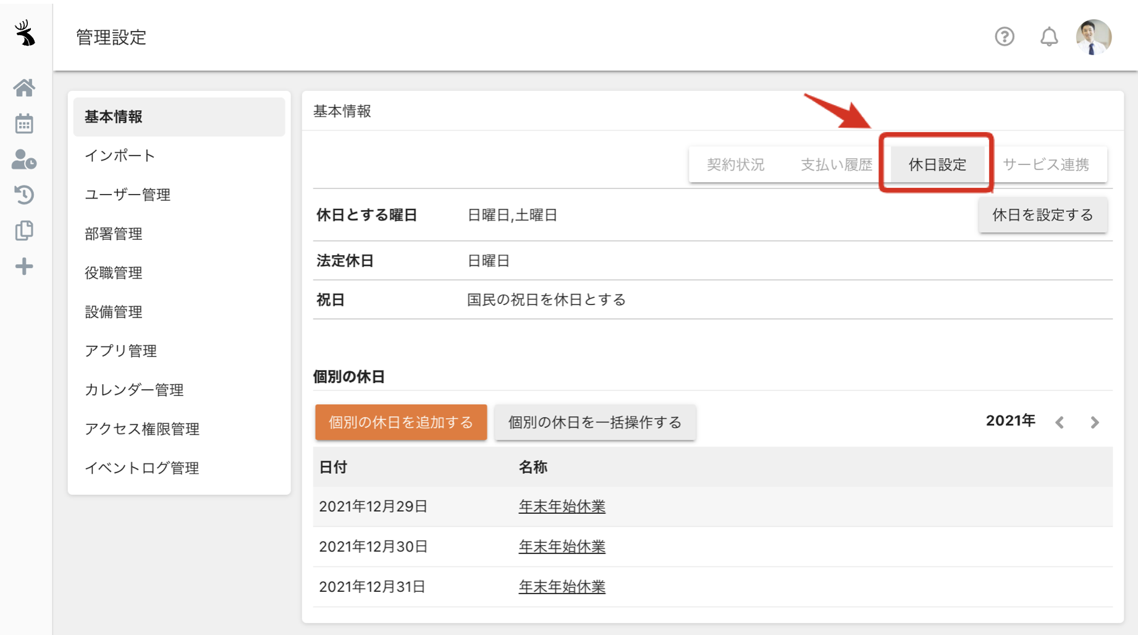Screen dimensions: 1138x635
Task: Open アプリ管理 settings section
Action: [179, 350]
